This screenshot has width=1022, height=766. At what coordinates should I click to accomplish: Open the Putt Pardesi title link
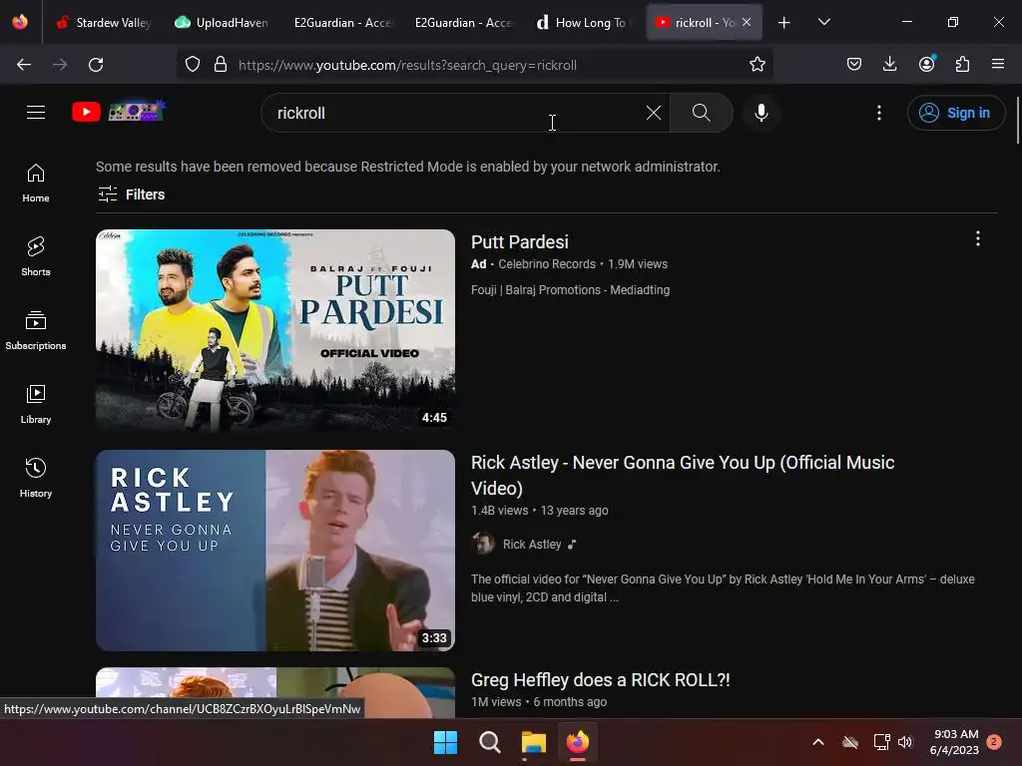[519, 242]
